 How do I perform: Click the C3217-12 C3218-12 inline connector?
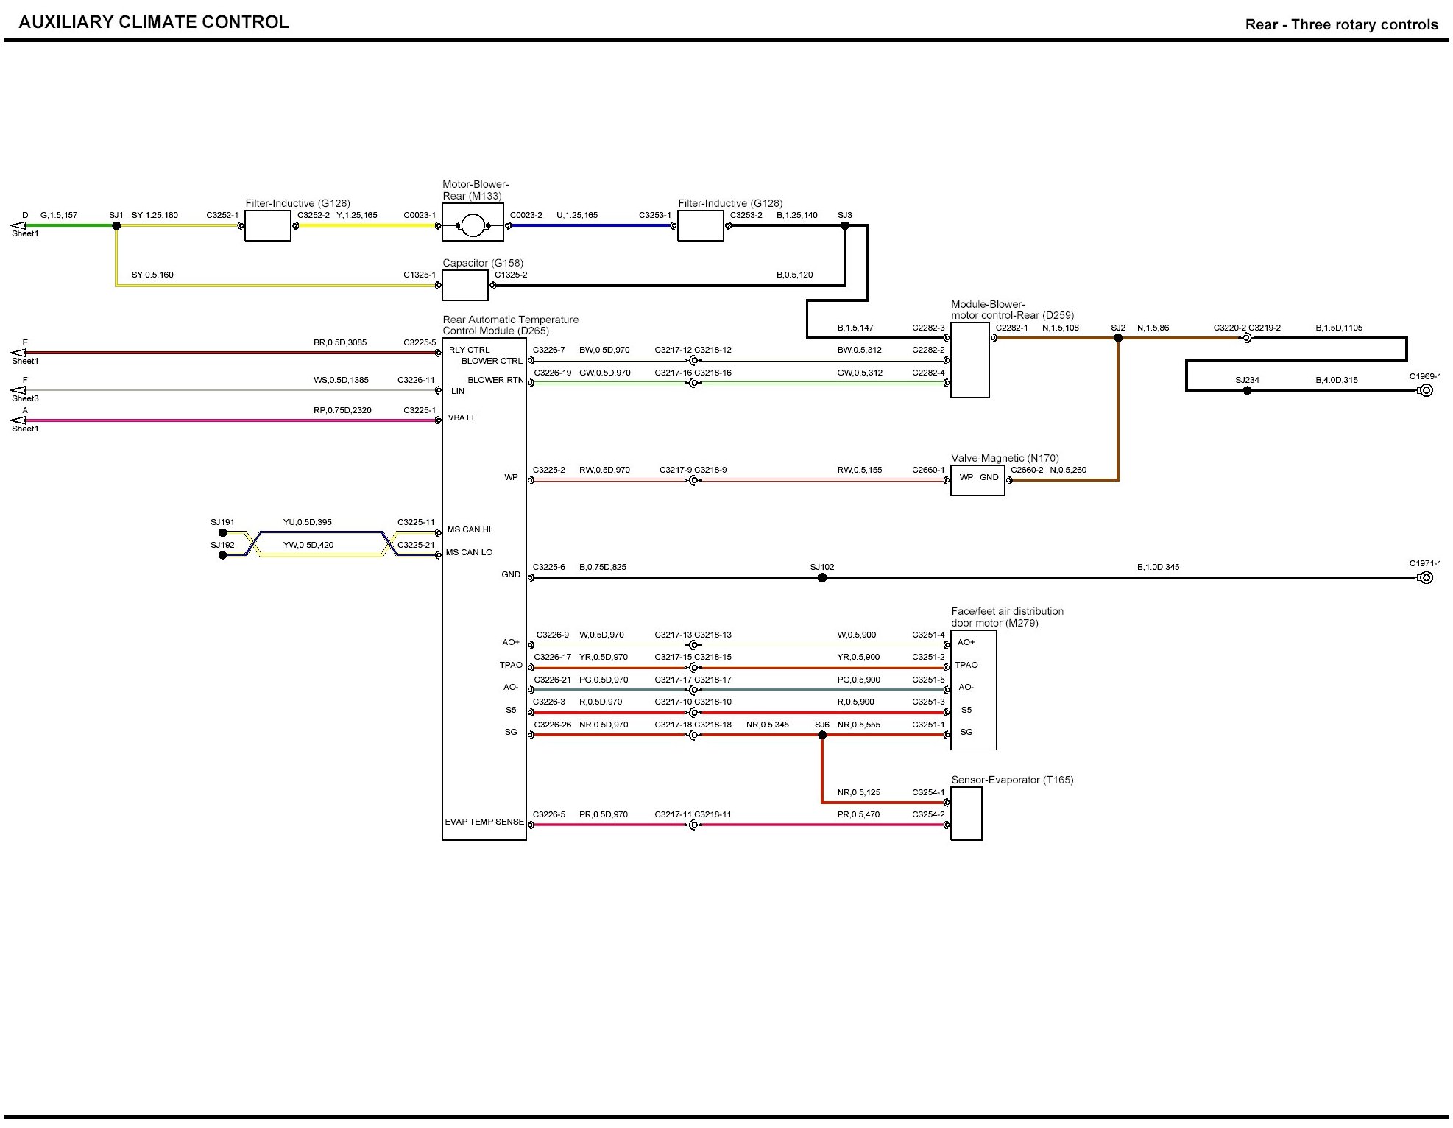(x=693, y=361)
